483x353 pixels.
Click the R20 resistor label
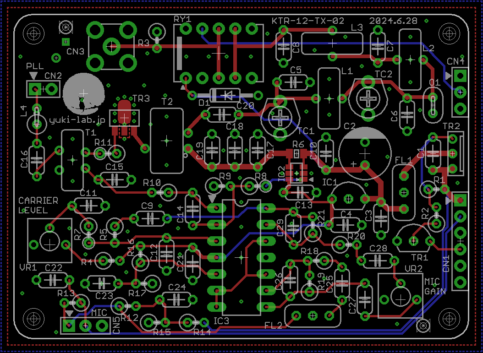point(356,236)
